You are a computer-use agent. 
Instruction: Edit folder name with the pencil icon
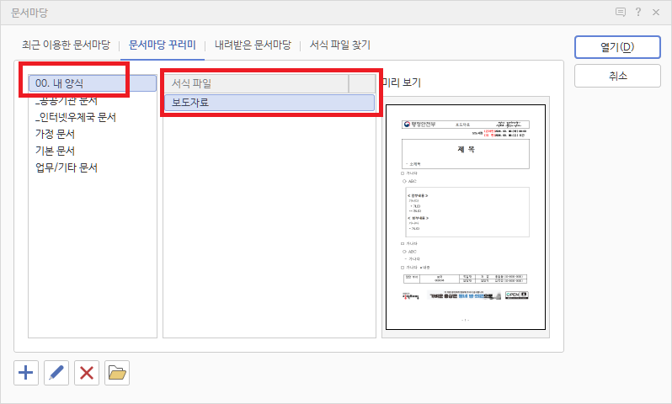point(56,373)
